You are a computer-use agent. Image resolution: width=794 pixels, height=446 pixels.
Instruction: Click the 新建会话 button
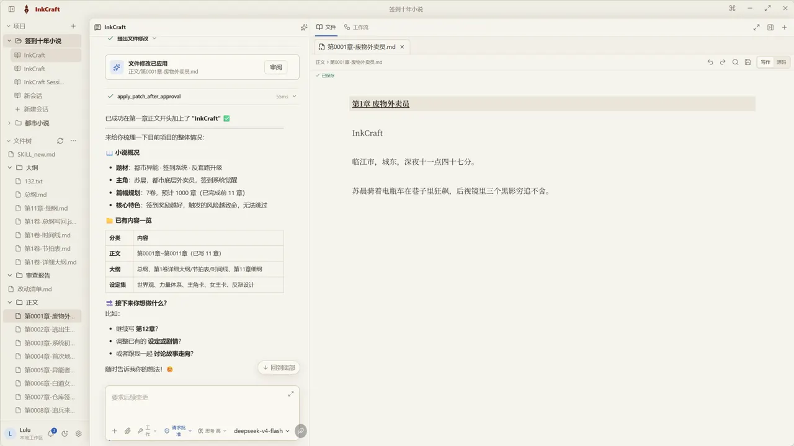click(x=37, y=109)
